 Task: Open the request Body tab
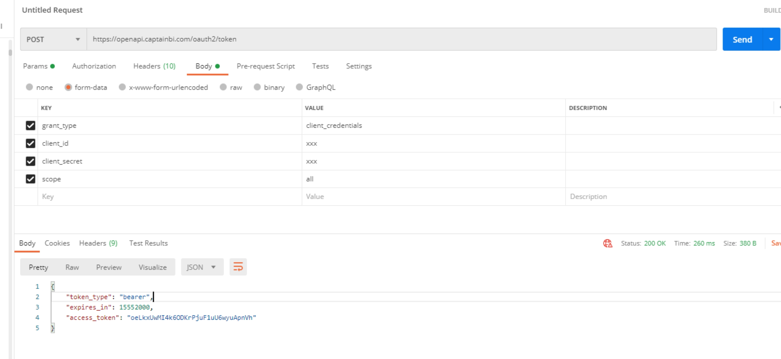pos(207,66)
